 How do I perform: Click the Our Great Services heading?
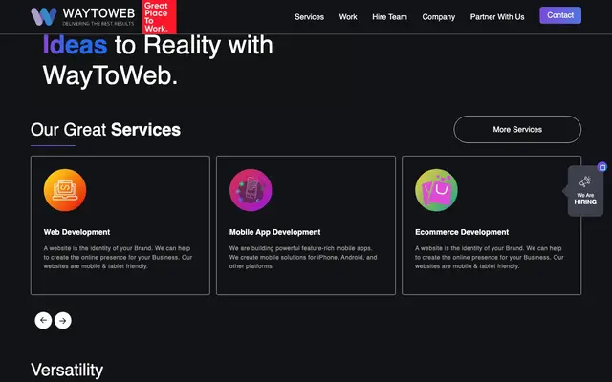coord(105,130)
